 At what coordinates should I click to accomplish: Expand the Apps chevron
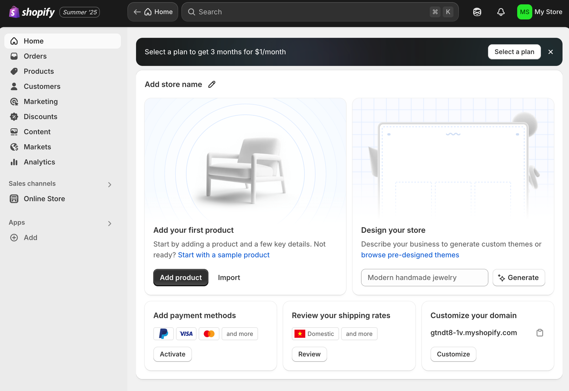coord(110,224)
